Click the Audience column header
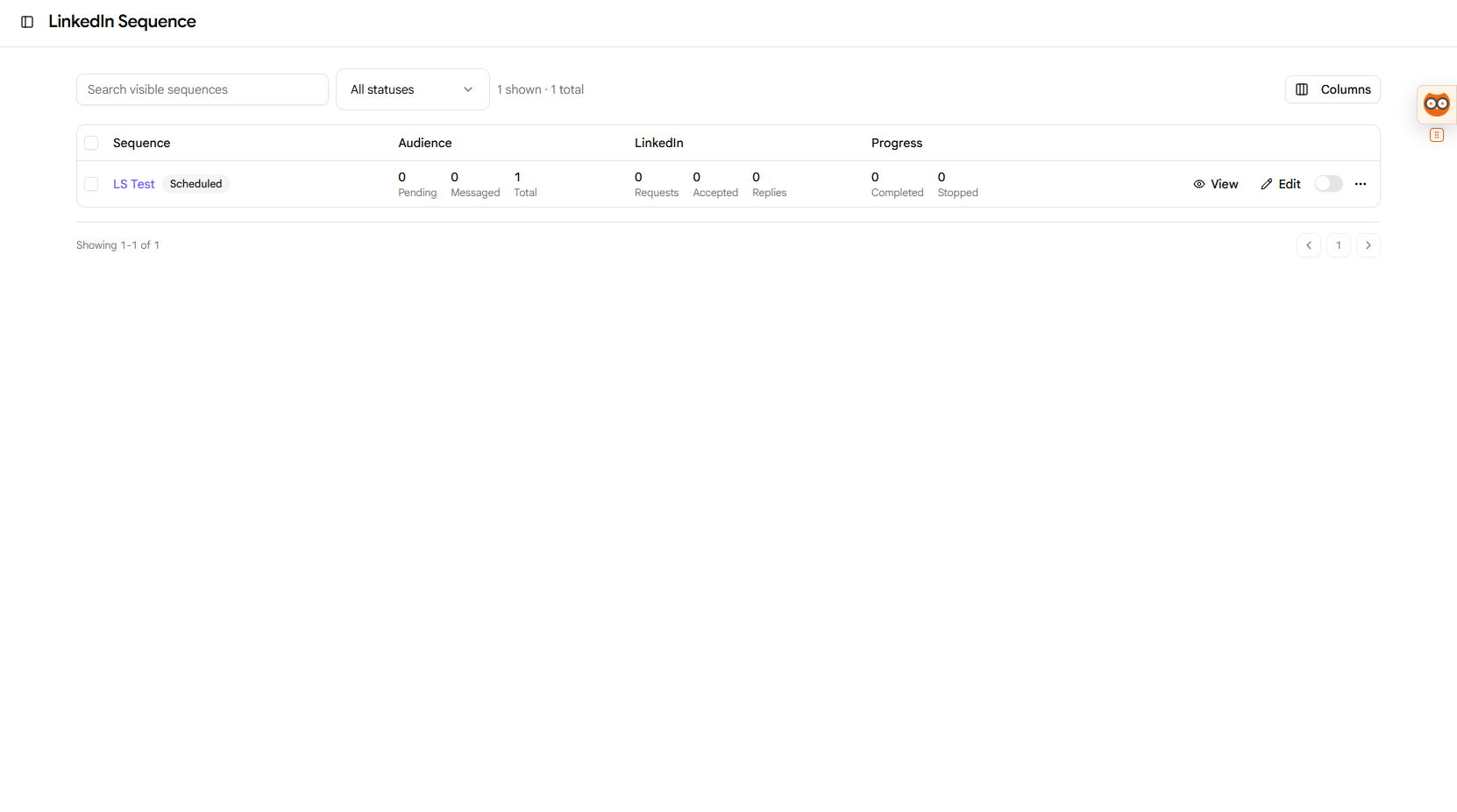The width and height of the screenshot is (1457, 812). coord(425,143)
